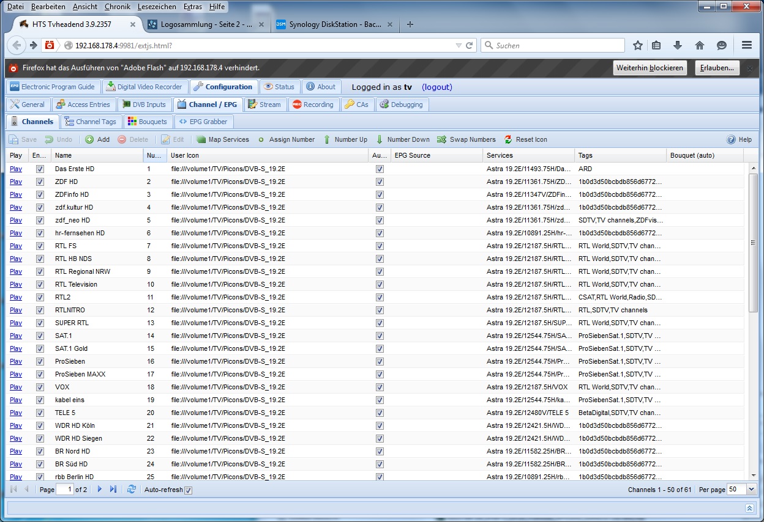Click the Map Services toolbar button
Viewport: 764px width, 522px height.
(222, 139)
